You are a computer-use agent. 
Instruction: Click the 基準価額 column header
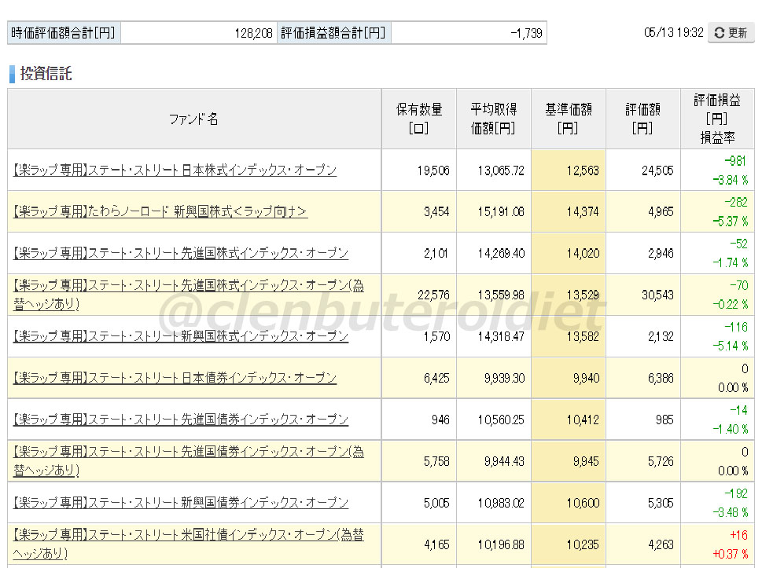tap(568, 119)
